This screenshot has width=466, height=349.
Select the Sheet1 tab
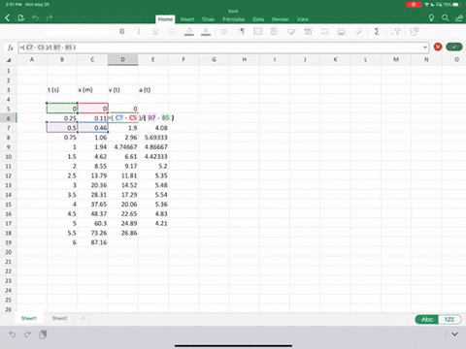(29, 318)
